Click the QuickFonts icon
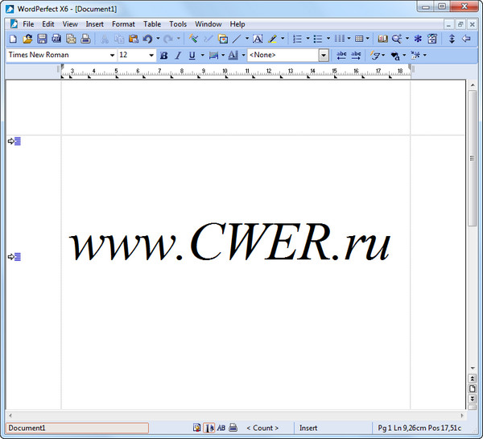 point(375,56)
